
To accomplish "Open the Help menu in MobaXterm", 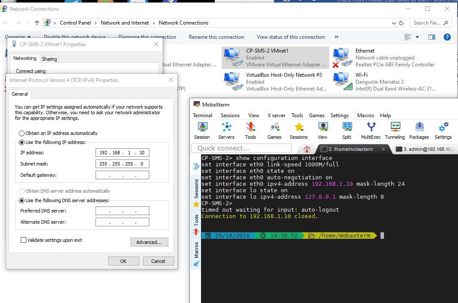I will click(x=385, y=115).
